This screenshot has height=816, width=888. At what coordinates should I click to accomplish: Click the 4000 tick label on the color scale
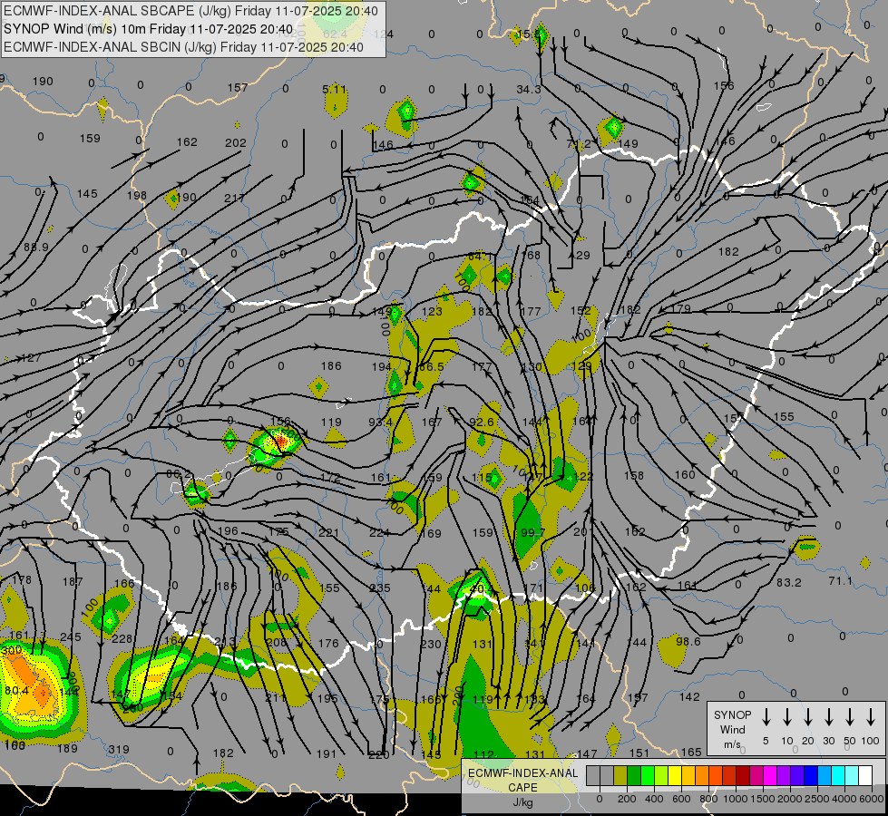click(845, 799)
